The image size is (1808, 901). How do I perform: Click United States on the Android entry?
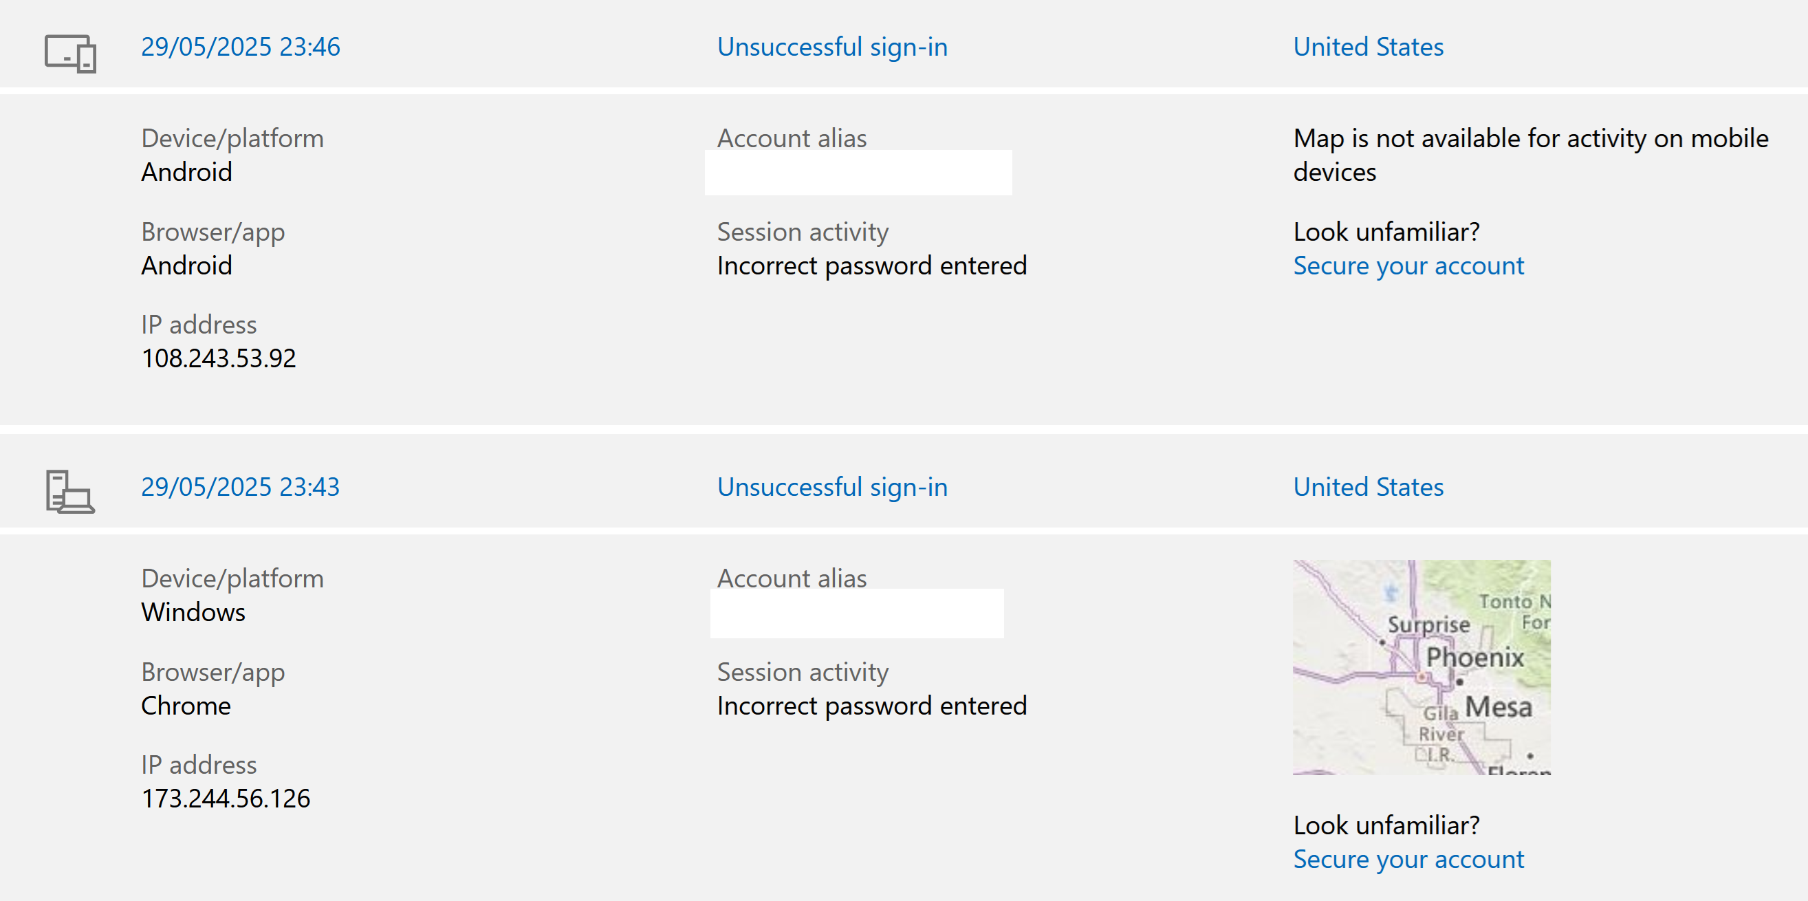click(1369, 47)
